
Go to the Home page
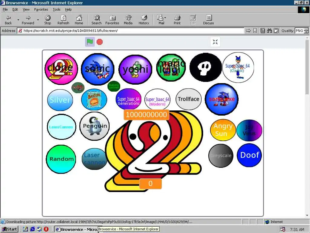pos(79,20)
